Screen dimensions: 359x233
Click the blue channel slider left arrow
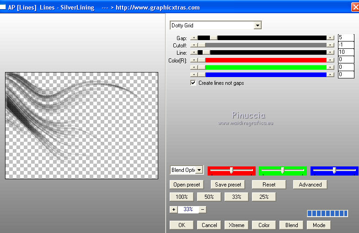[x=194, y=74]
